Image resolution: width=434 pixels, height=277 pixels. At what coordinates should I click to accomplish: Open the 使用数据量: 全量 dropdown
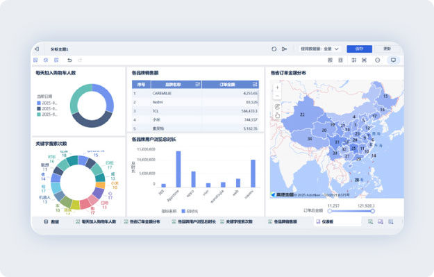coord(319,49)
